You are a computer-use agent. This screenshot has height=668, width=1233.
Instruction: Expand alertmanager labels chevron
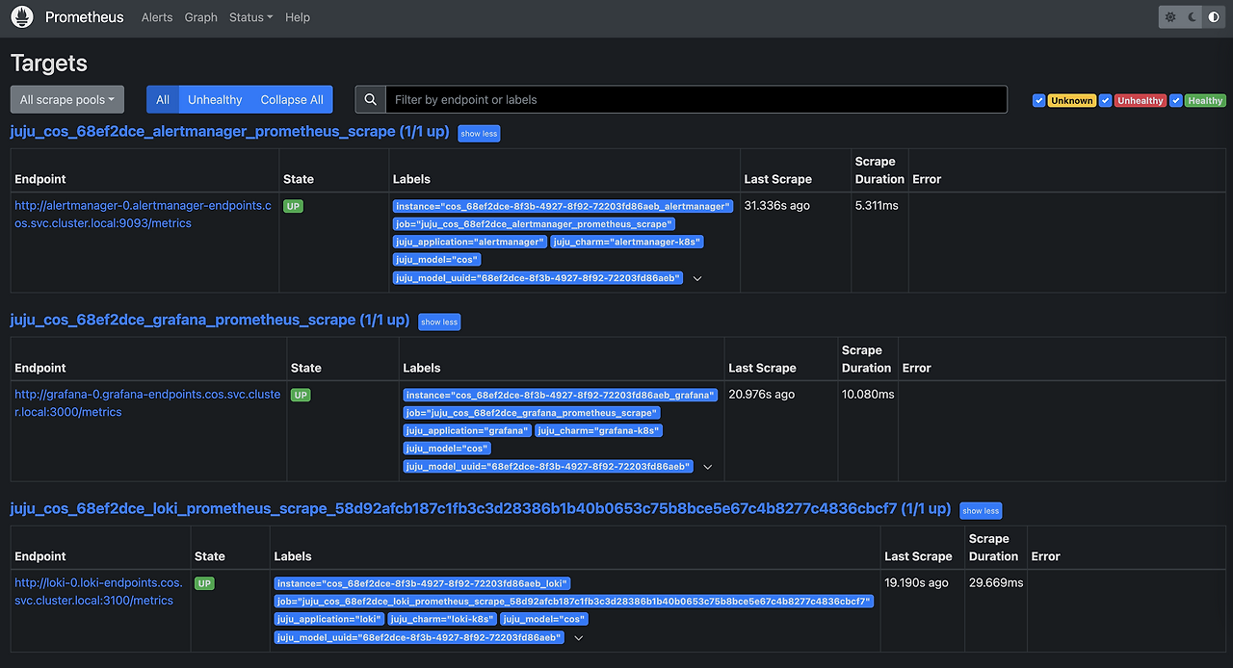pos(697,278)
